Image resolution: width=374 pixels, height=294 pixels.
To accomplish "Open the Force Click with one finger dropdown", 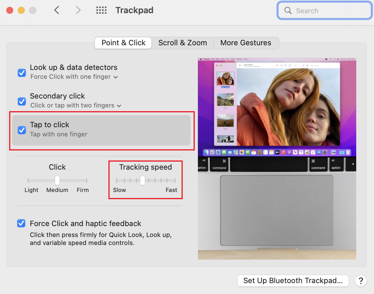I will pyautogui.click(x=116, y=77).
